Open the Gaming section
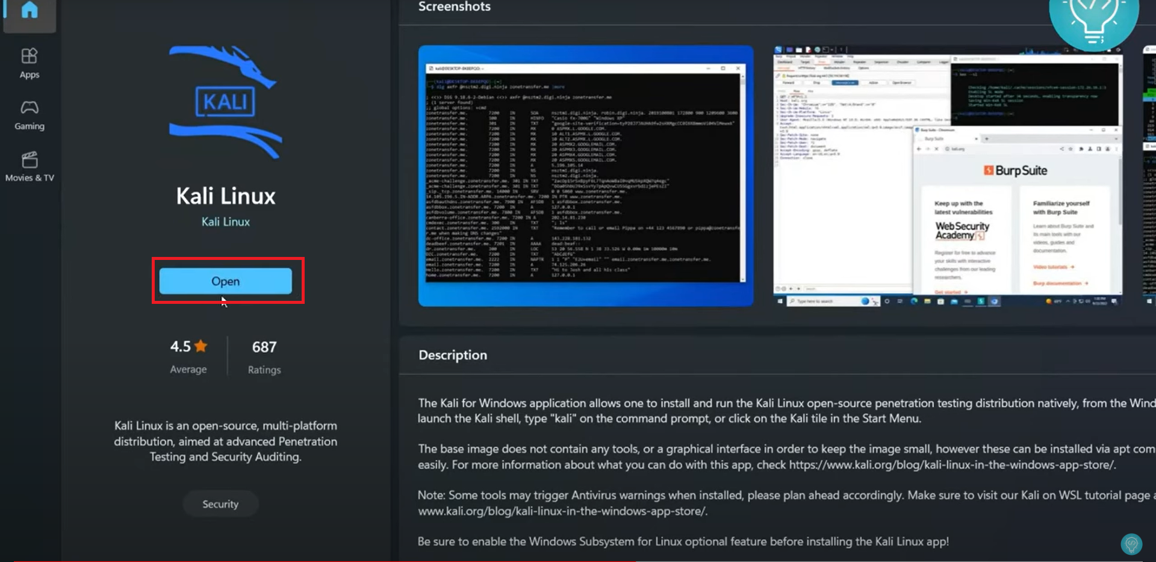This screenshot has height=562, width=1156. pyautogui.click(x=28, y=114)
